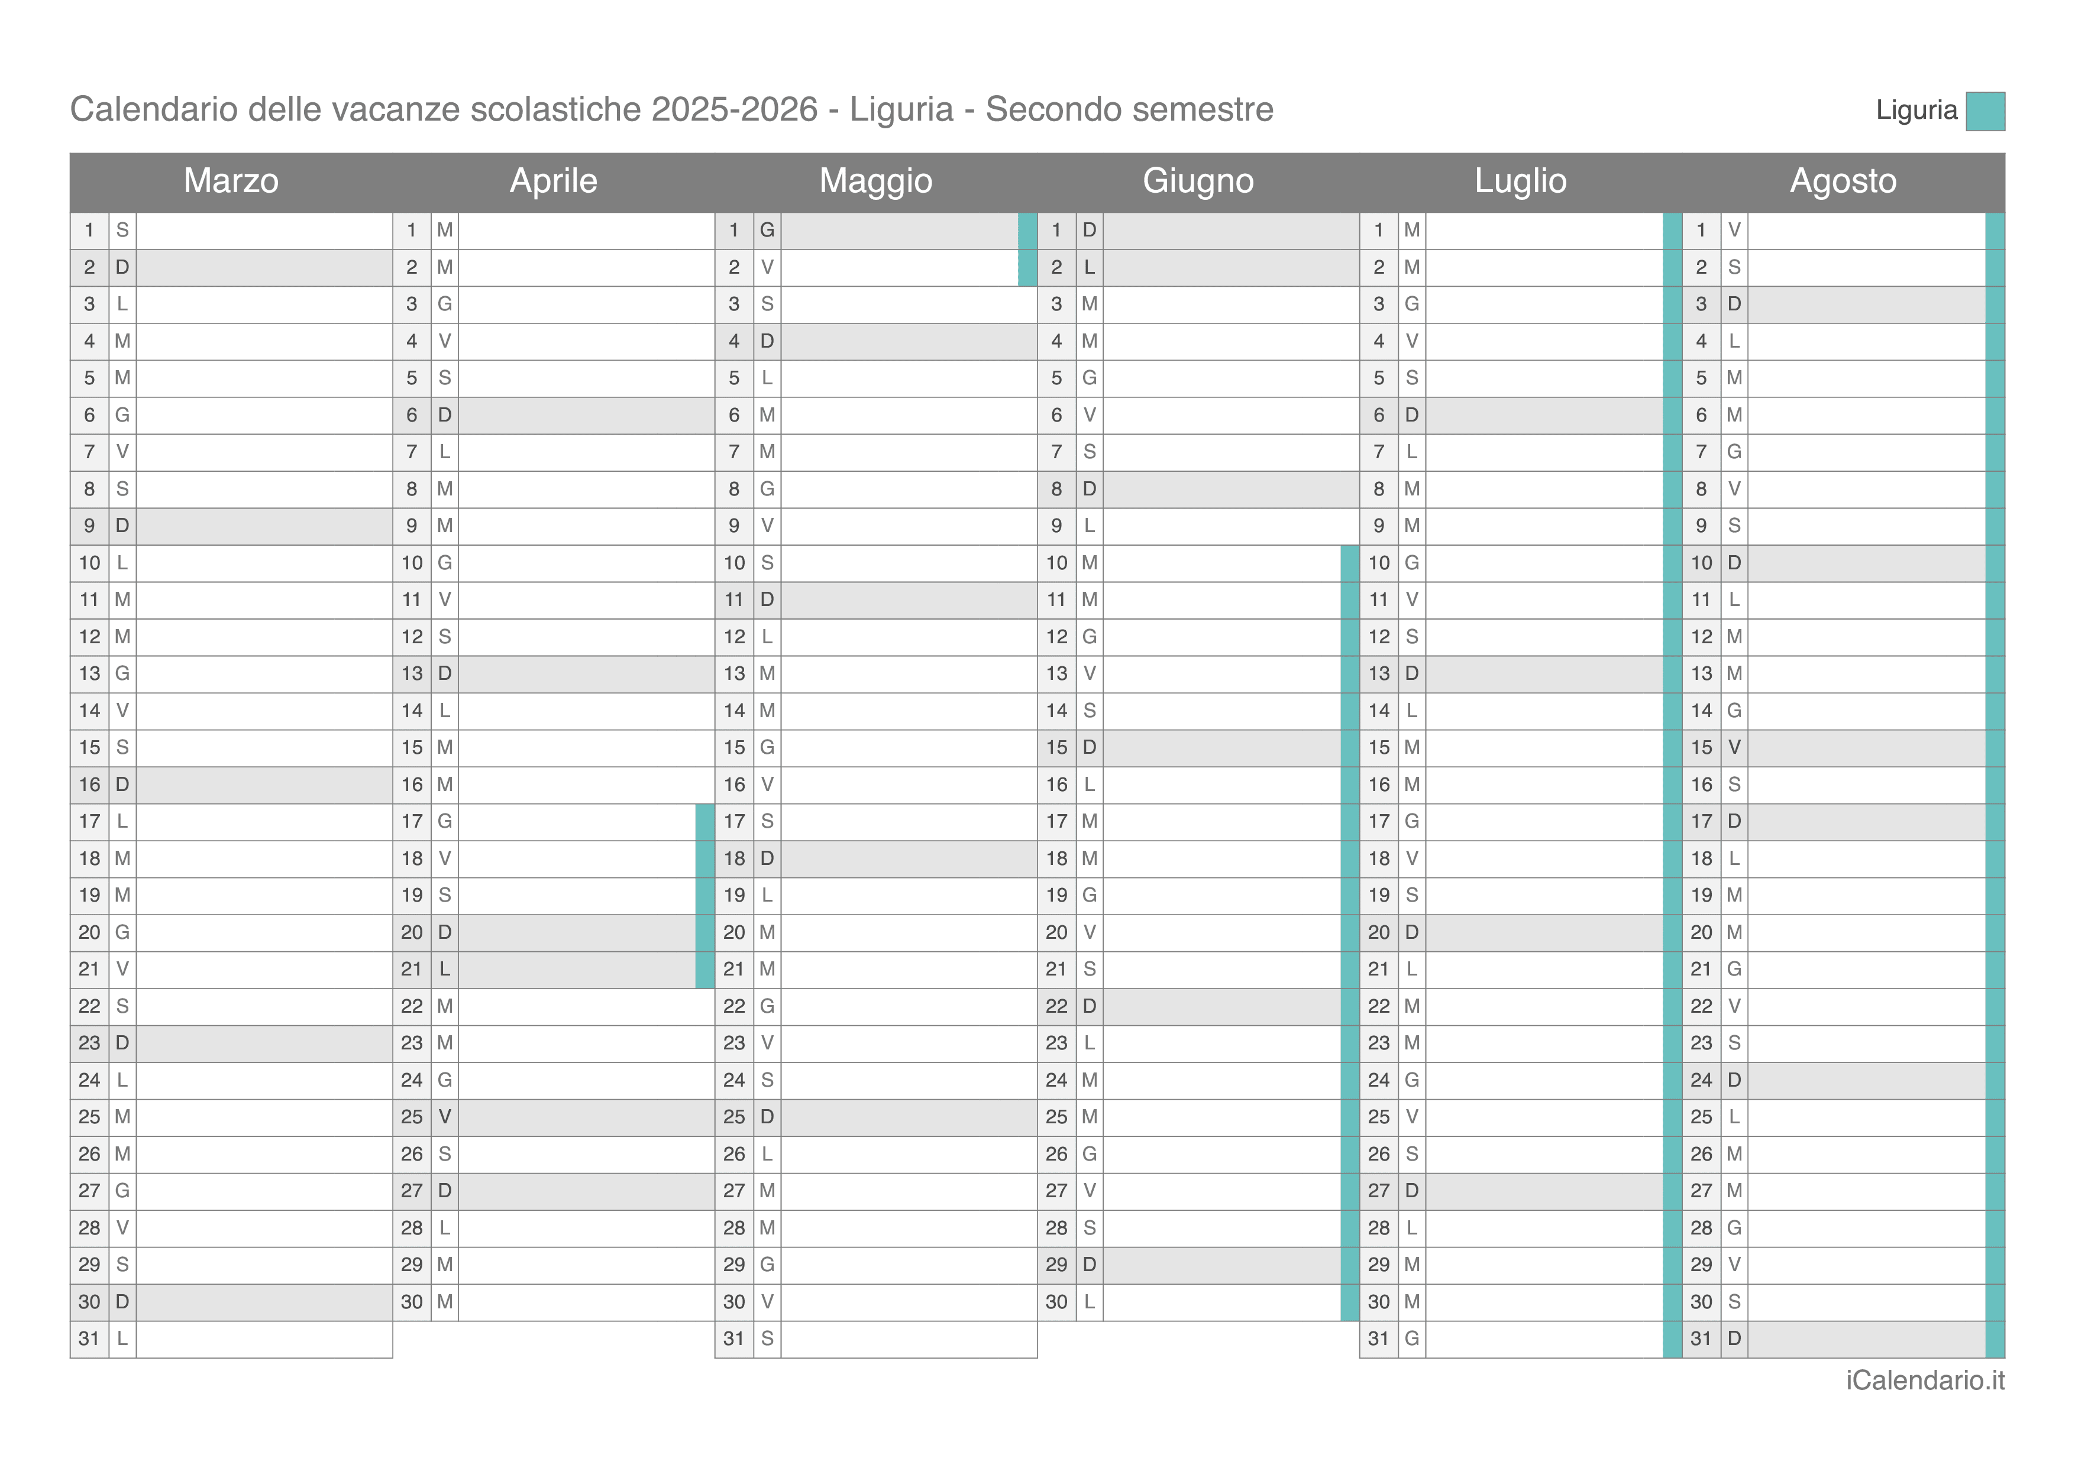Click the Giugno 8 D row
The width and height of the screenshot is (2075, 1468).
(x=1199, y=489)
